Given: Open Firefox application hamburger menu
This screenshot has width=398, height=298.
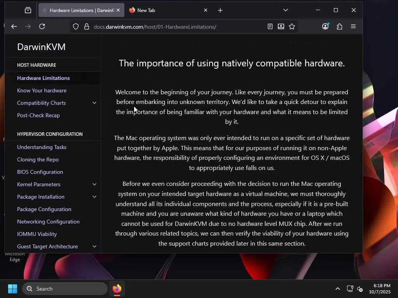Looking at the screenshot, I should click(353, 26).
